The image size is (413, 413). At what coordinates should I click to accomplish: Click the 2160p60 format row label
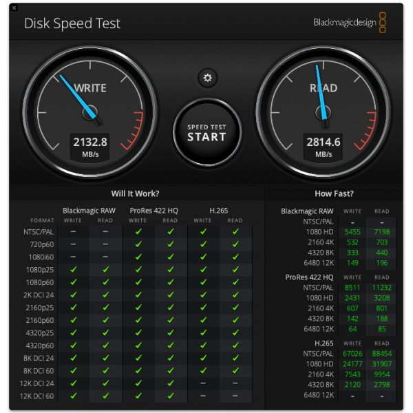coord(40,320)
